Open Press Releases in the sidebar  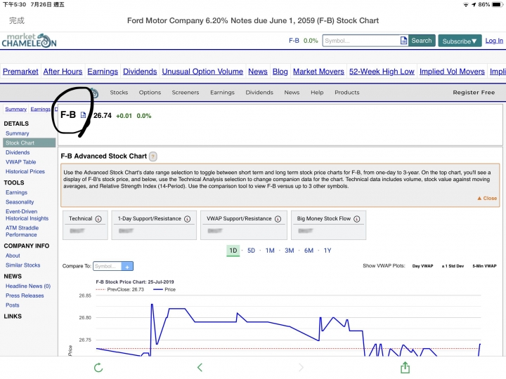click(25, 296)
